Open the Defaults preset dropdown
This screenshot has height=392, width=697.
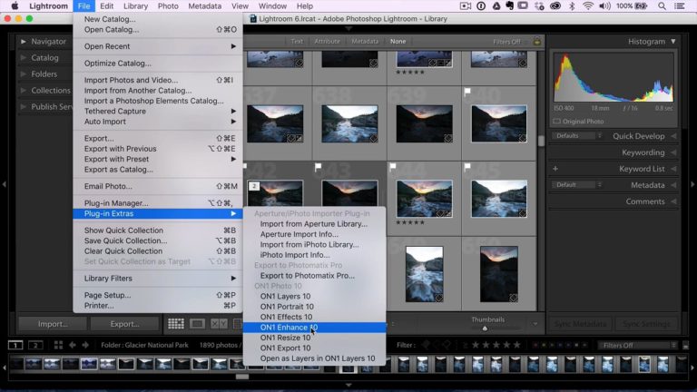click(578, 136)
